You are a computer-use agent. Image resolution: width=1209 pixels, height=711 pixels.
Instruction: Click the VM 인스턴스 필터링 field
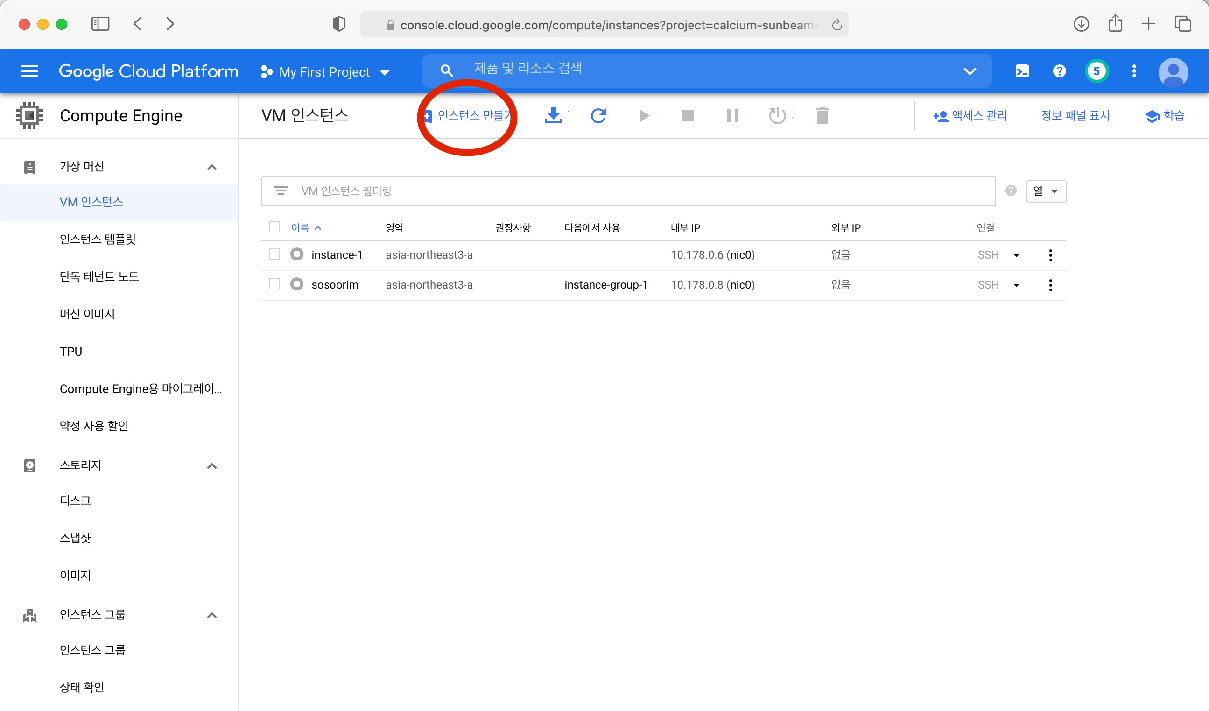tap(628, 191)
